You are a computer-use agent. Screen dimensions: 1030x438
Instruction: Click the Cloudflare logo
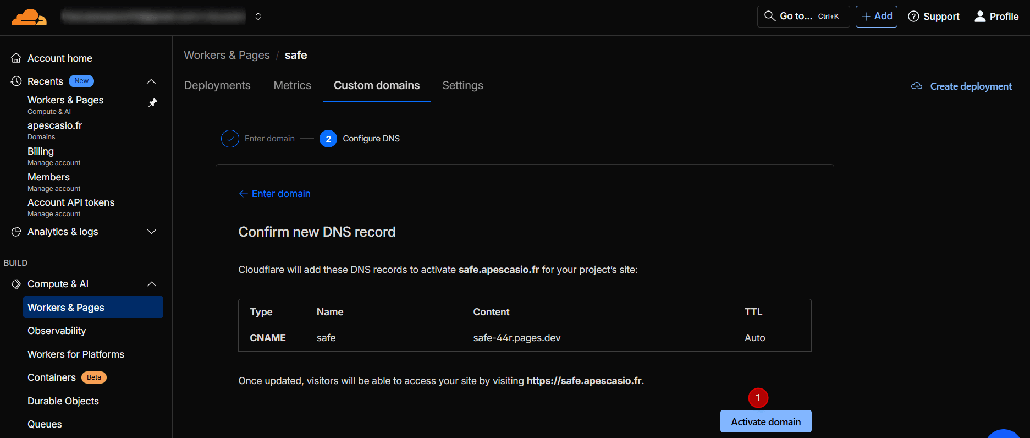point(29,17)
